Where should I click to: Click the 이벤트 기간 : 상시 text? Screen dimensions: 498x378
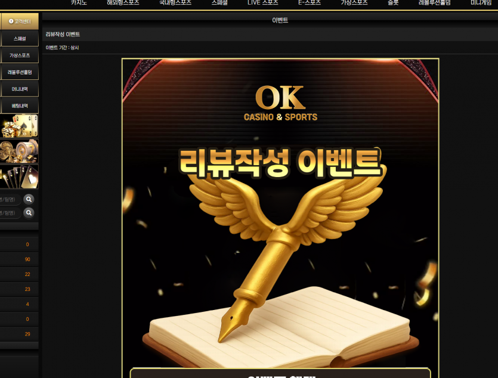pyautogui.click(x=62, y=48)
